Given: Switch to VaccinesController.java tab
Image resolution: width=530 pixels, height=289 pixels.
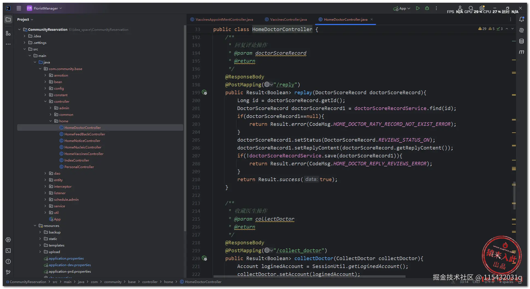Looking at the screenshot, I should (286, 19).
